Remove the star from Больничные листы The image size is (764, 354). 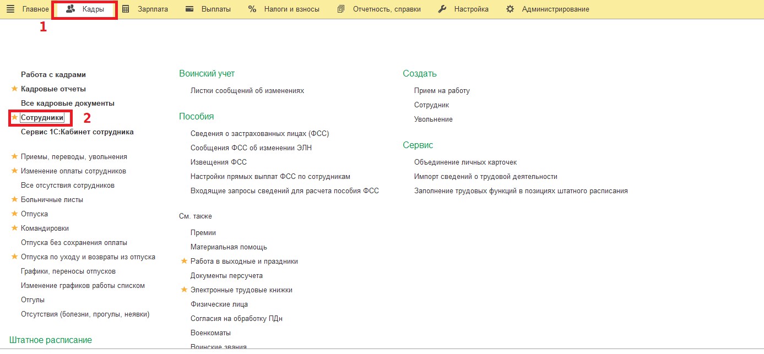point(14,199)
